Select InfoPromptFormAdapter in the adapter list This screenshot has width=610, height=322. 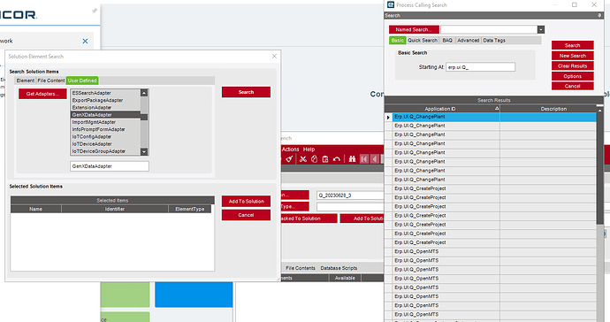click(x=105, y=129)
